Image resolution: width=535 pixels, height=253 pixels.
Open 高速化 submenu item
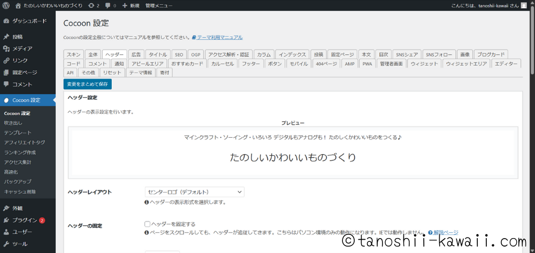point(11,172)
